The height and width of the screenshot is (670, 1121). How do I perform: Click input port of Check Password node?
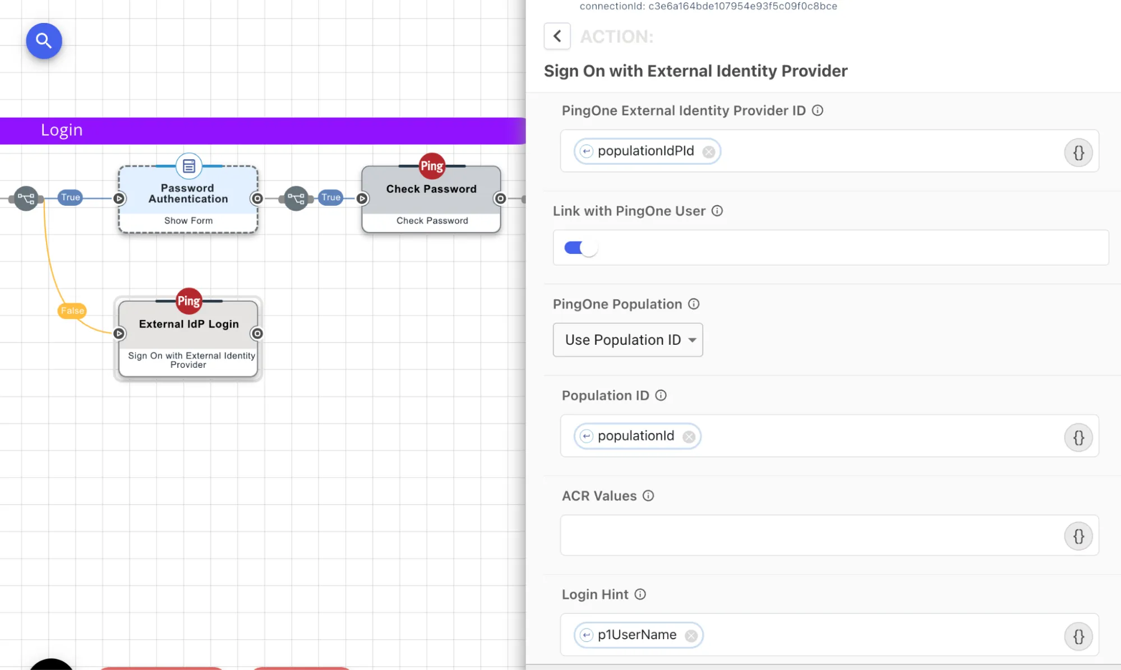(362, 198)
